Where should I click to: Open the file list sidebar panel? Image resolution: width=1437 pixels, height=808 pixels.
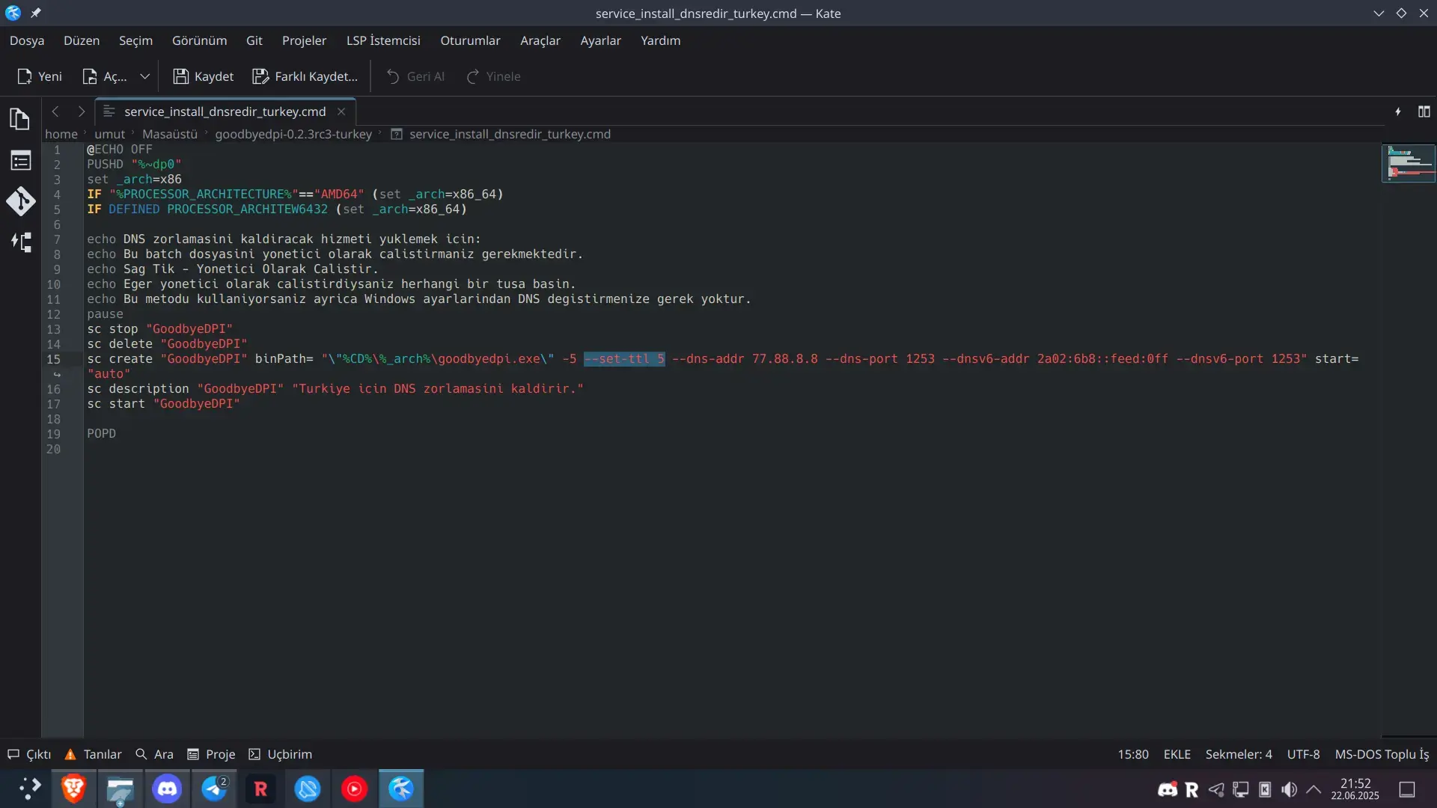[20, 160]
